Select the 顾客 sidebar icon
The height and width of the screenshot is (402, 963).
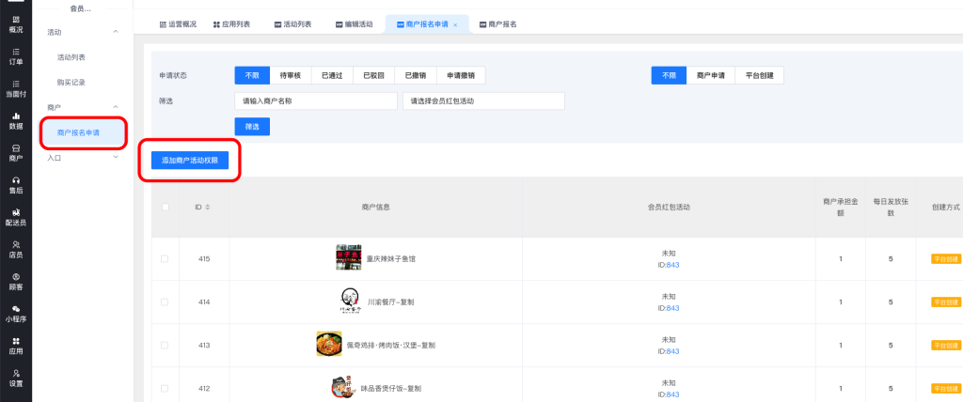click(16, 281)
